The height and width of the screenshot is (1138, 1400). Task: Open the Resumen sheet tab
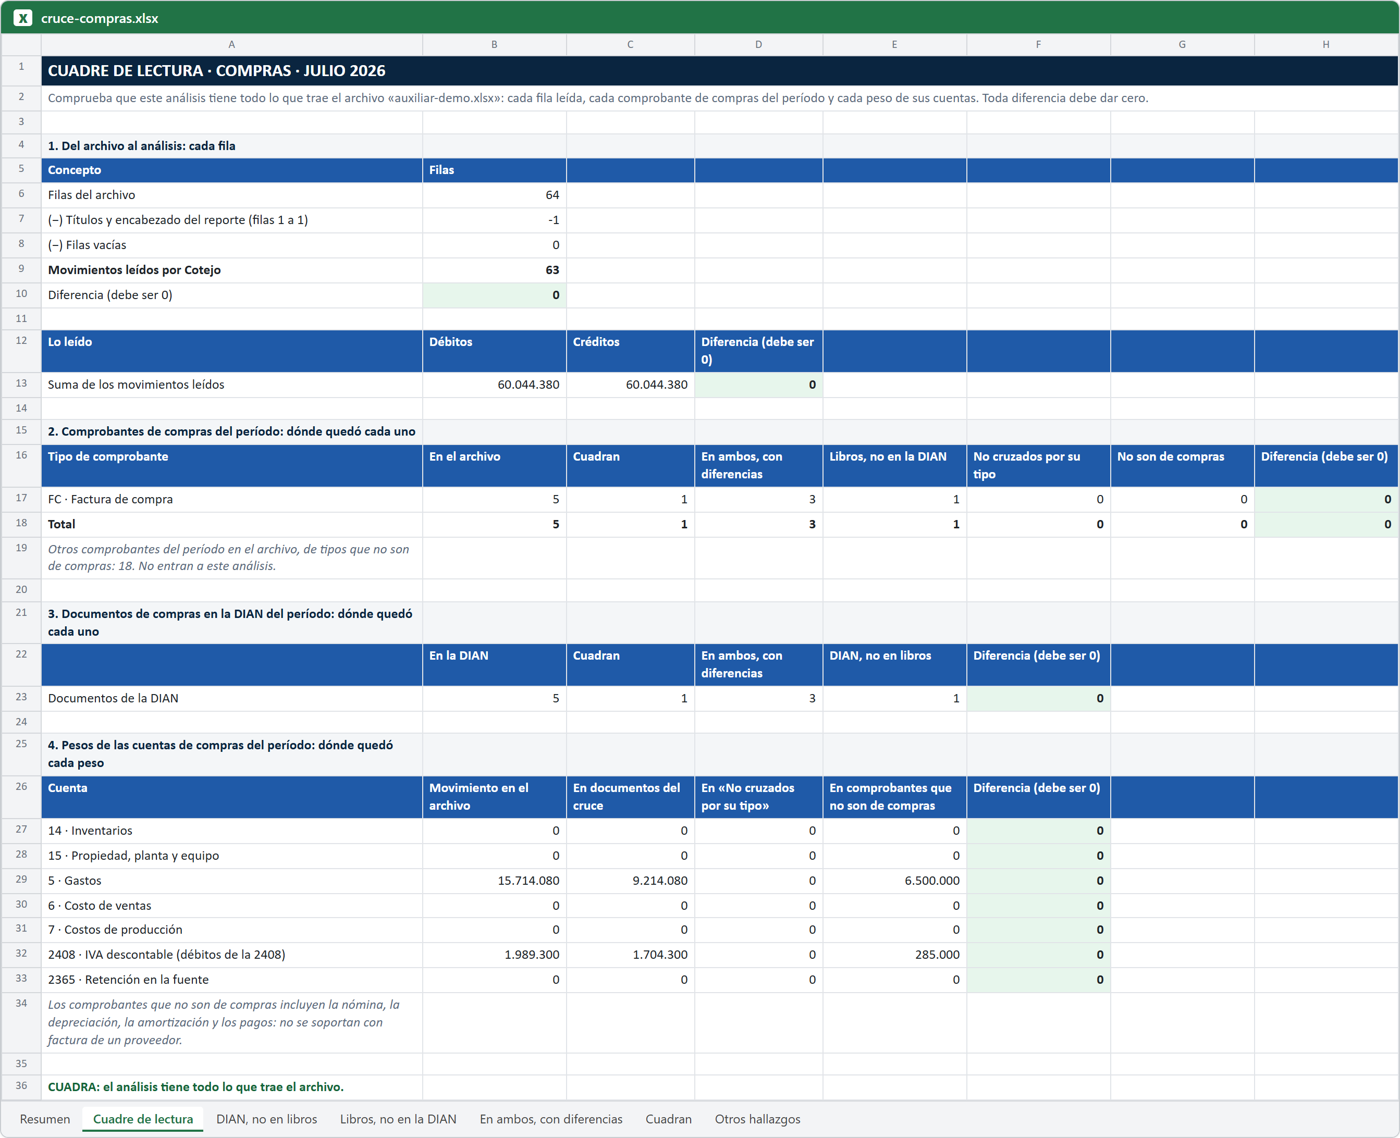pos(45,1118)
